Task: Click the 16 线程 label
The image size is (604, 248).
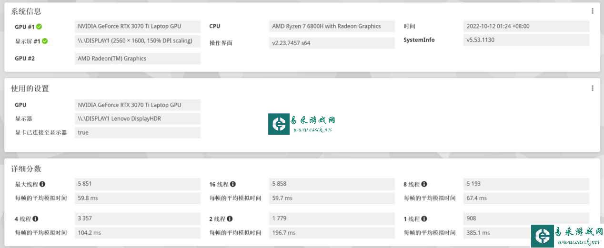Action: (219, 184)
